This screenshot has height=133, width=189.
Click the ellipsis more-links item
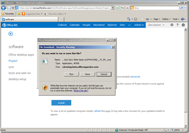coord(129,25)
